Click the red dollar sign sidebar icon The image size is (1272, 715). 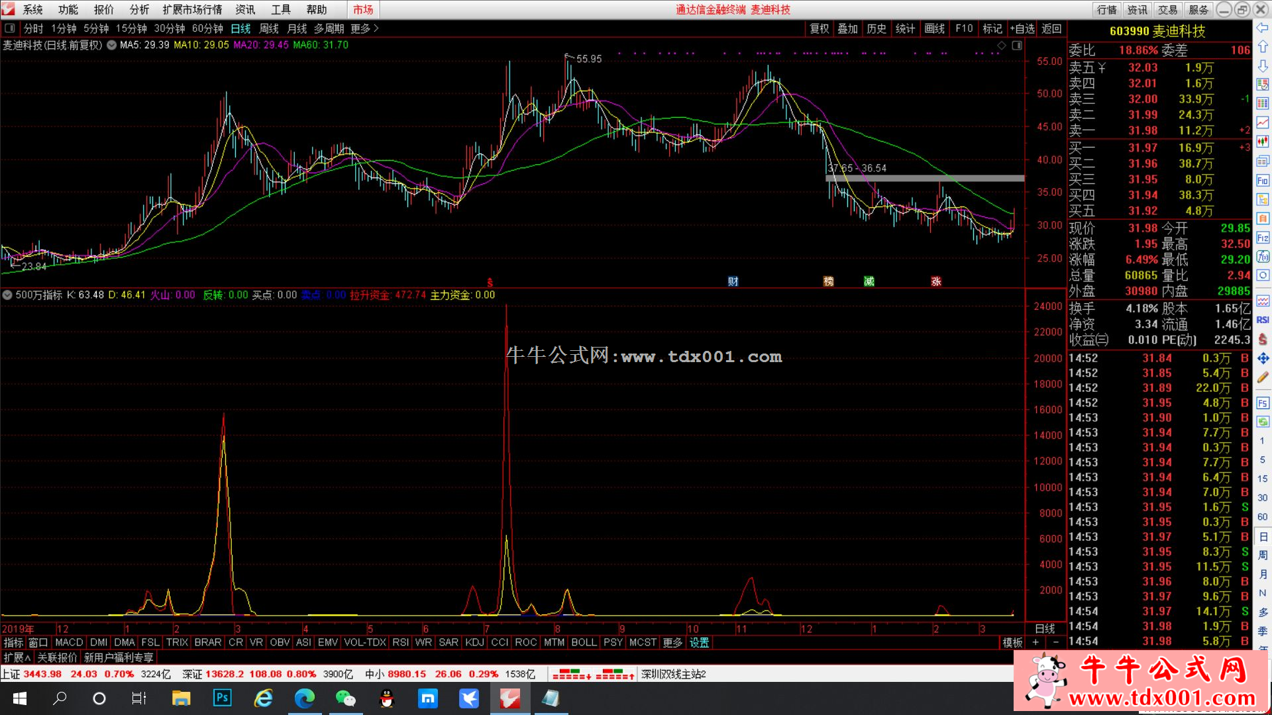(x=1263, y=339)
